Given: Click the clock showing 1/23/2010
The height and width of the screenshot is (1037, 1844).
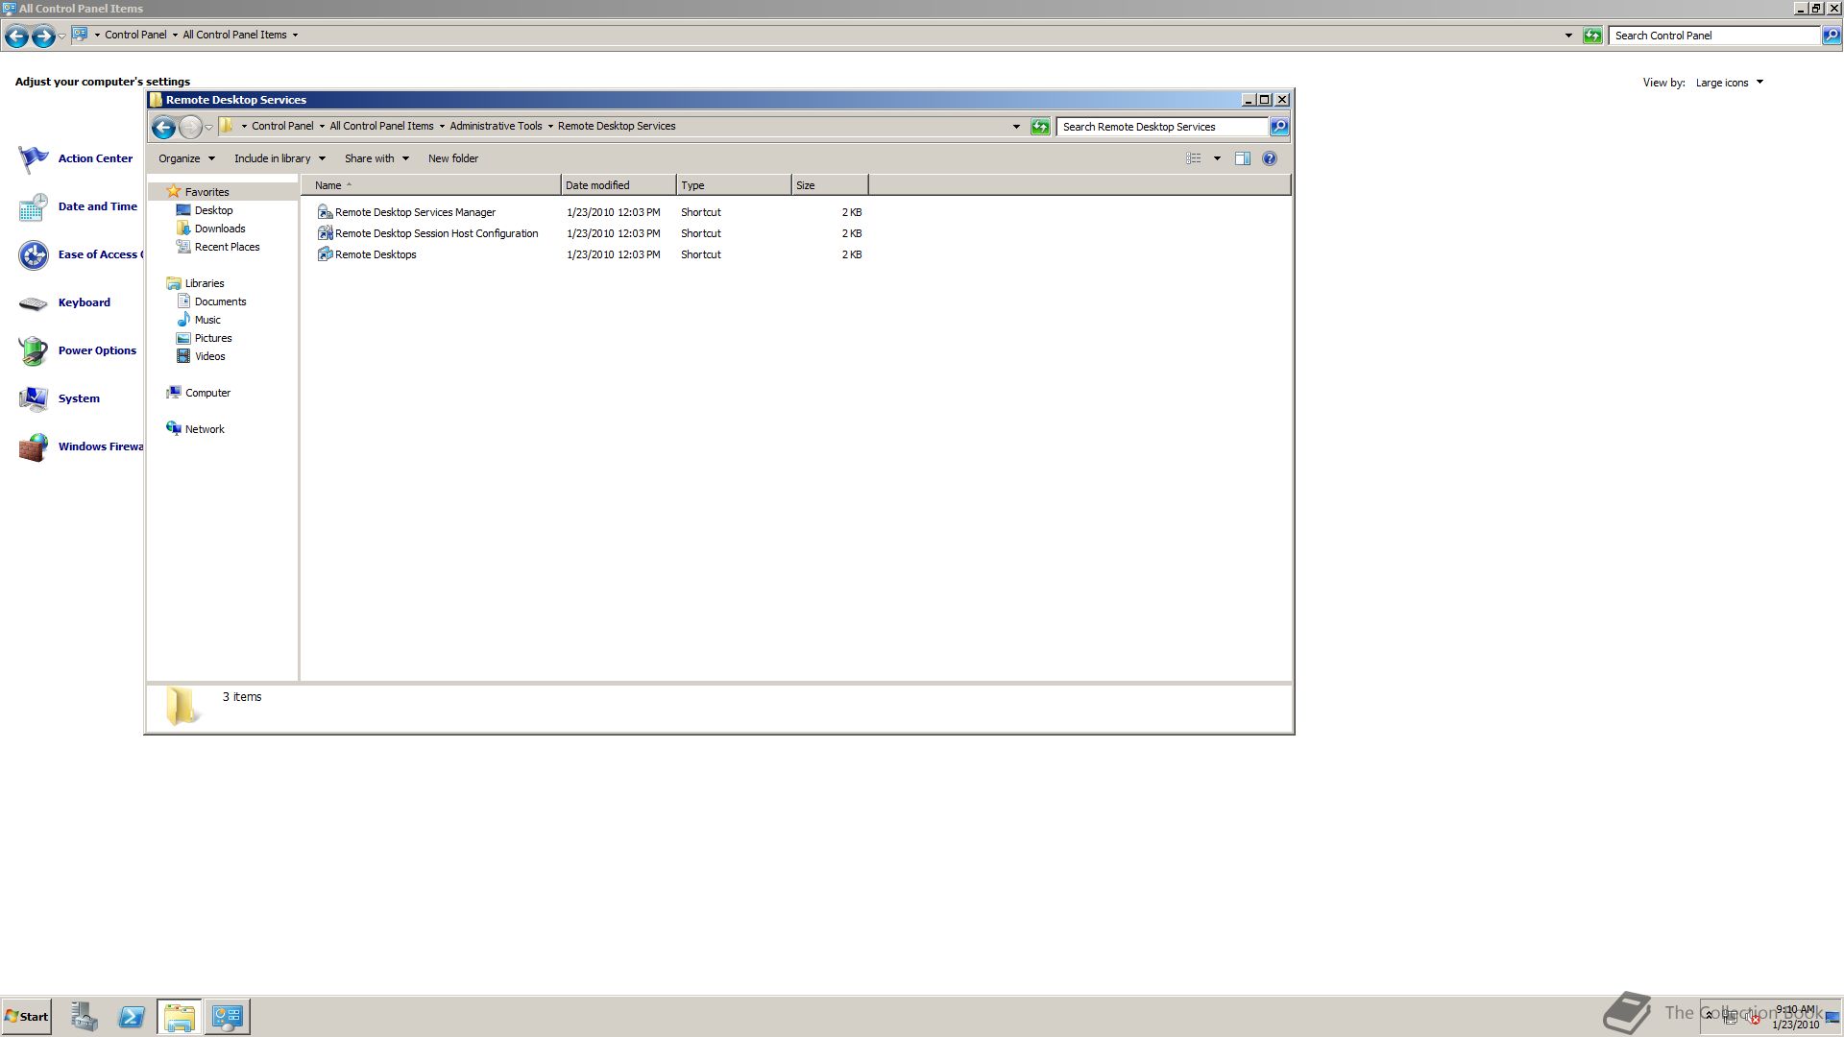Looking at the screenshot, I should coord(1795,1017).
